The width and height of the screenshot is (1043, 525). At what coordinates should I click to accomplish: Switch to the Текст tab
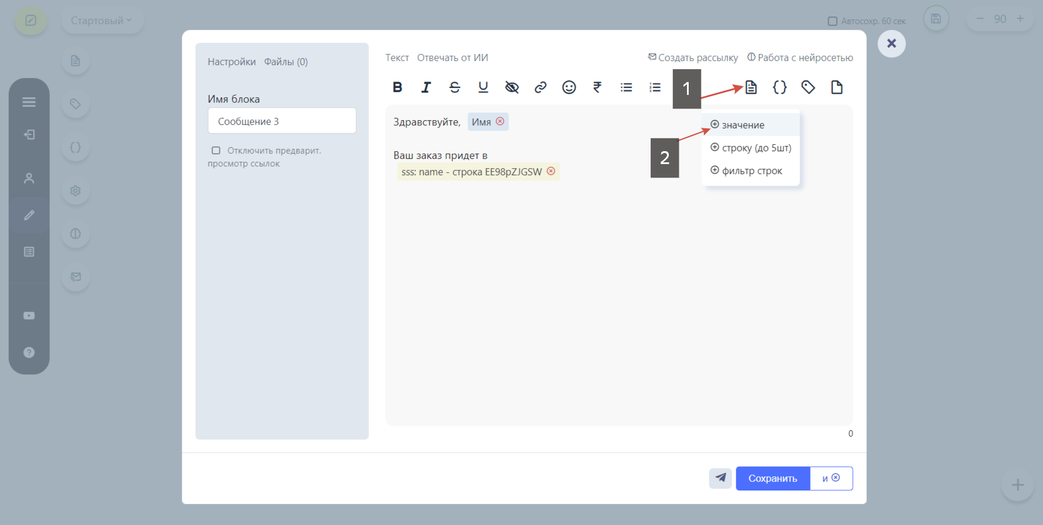tap(397, 57)
